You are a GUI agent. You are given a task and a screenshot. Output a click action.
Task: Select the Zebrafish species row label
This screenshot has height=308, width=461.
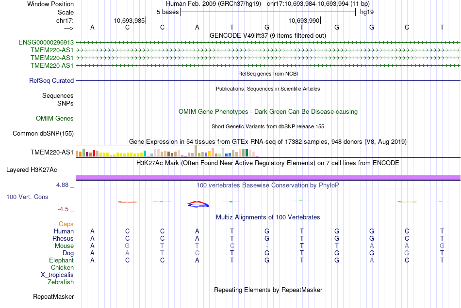pos(61,282)
